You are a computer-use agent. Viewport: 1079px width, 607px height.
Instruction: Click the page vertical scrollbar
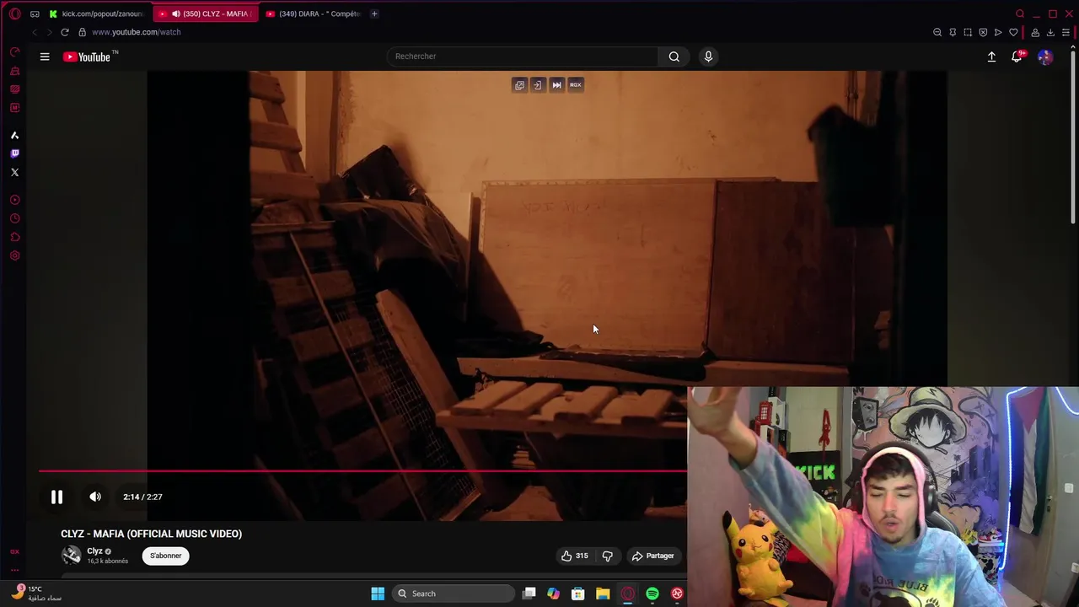tap(1073, 139)
